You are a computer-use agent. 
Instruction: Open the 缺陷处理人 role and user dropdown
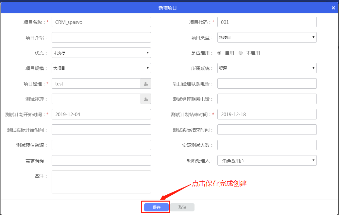267,160
